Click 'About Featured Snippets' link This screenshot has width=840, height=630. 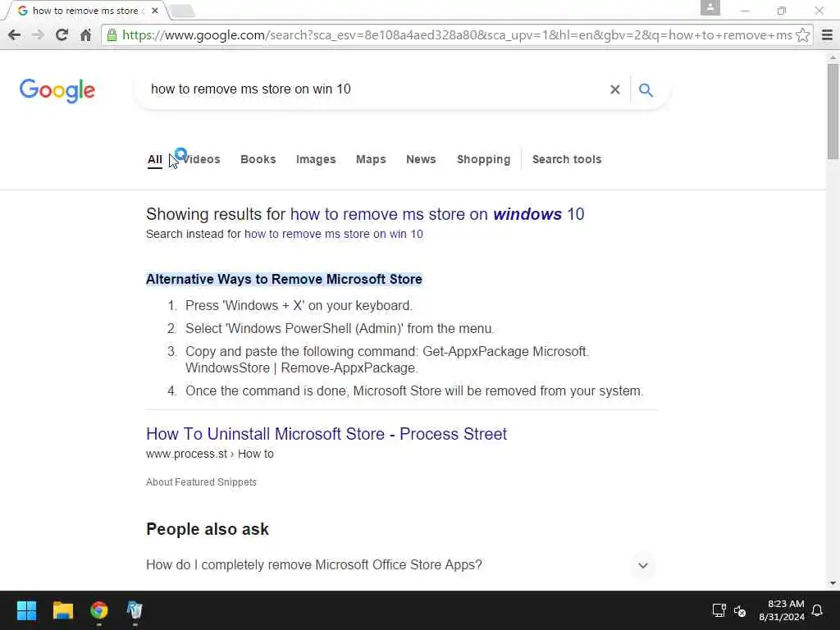202,482
